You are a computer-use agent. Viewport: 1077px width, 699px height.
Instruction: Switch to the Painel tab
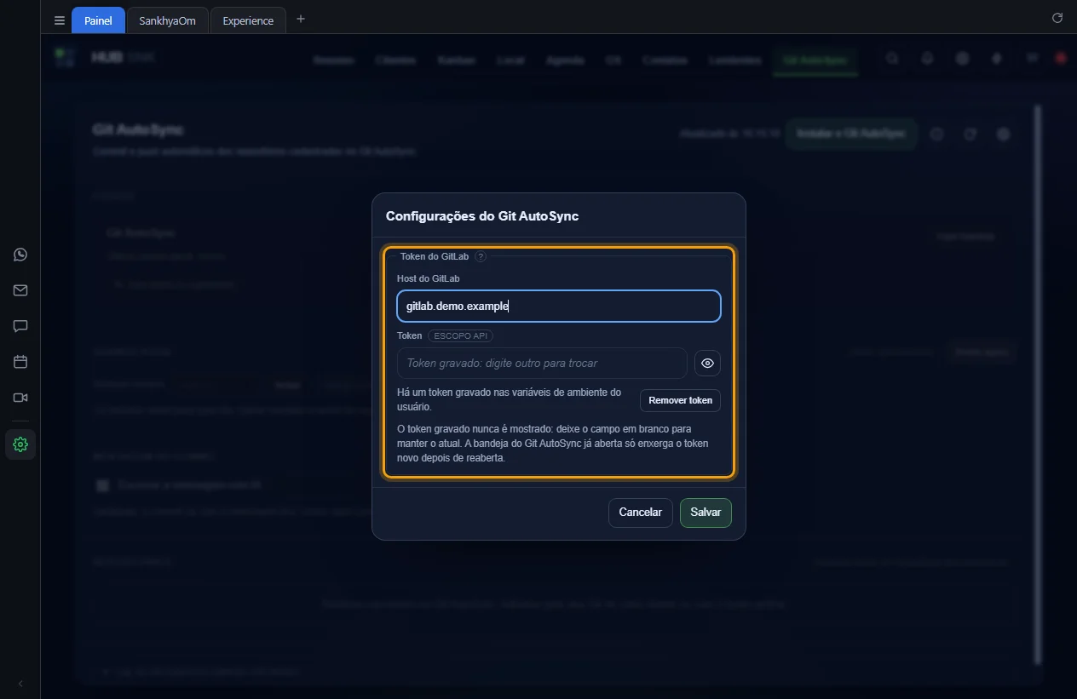point(98,20)
